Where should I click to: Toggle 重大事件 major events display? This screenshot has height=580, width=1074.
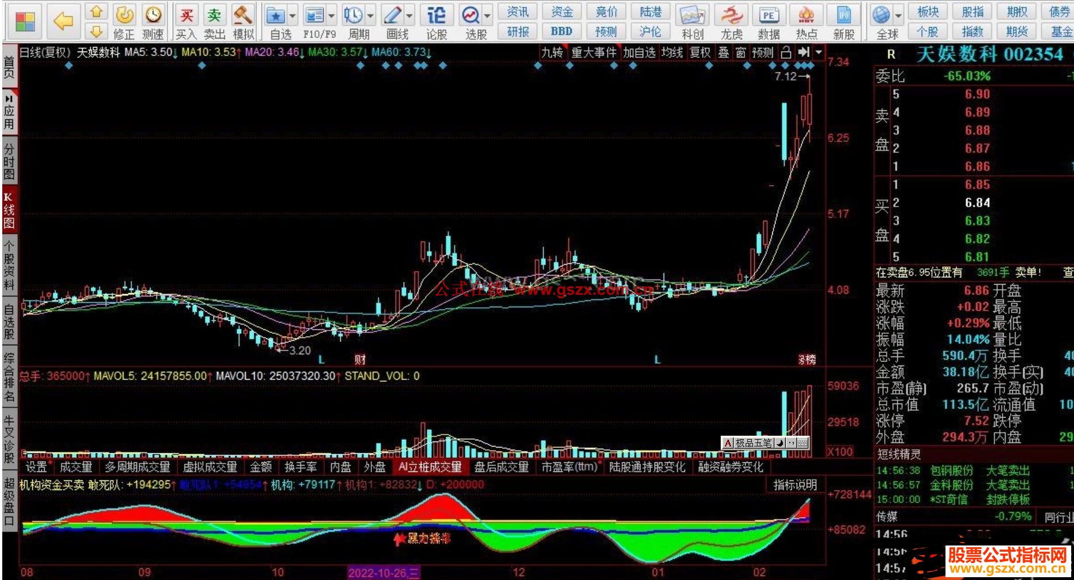coord(594,53)
